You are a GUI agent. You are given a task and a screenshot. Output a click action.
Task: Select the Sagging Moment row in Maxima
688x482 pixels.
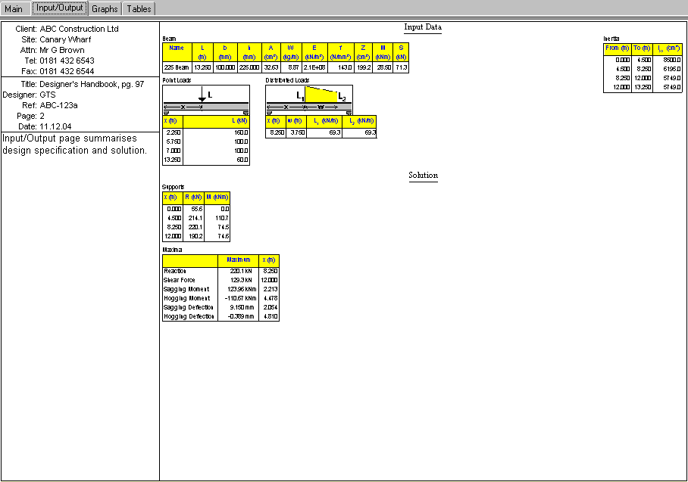coord(189,289)
